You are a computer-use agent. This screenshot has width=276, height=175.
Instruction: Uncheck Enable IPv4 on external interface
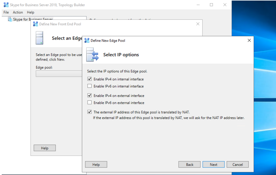pyautogui.click(x=90, y=96)
